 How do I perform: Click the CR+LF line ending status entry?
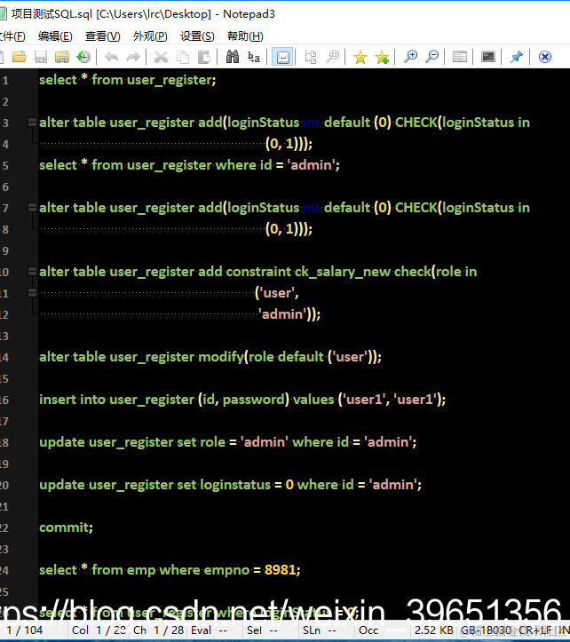535,630
